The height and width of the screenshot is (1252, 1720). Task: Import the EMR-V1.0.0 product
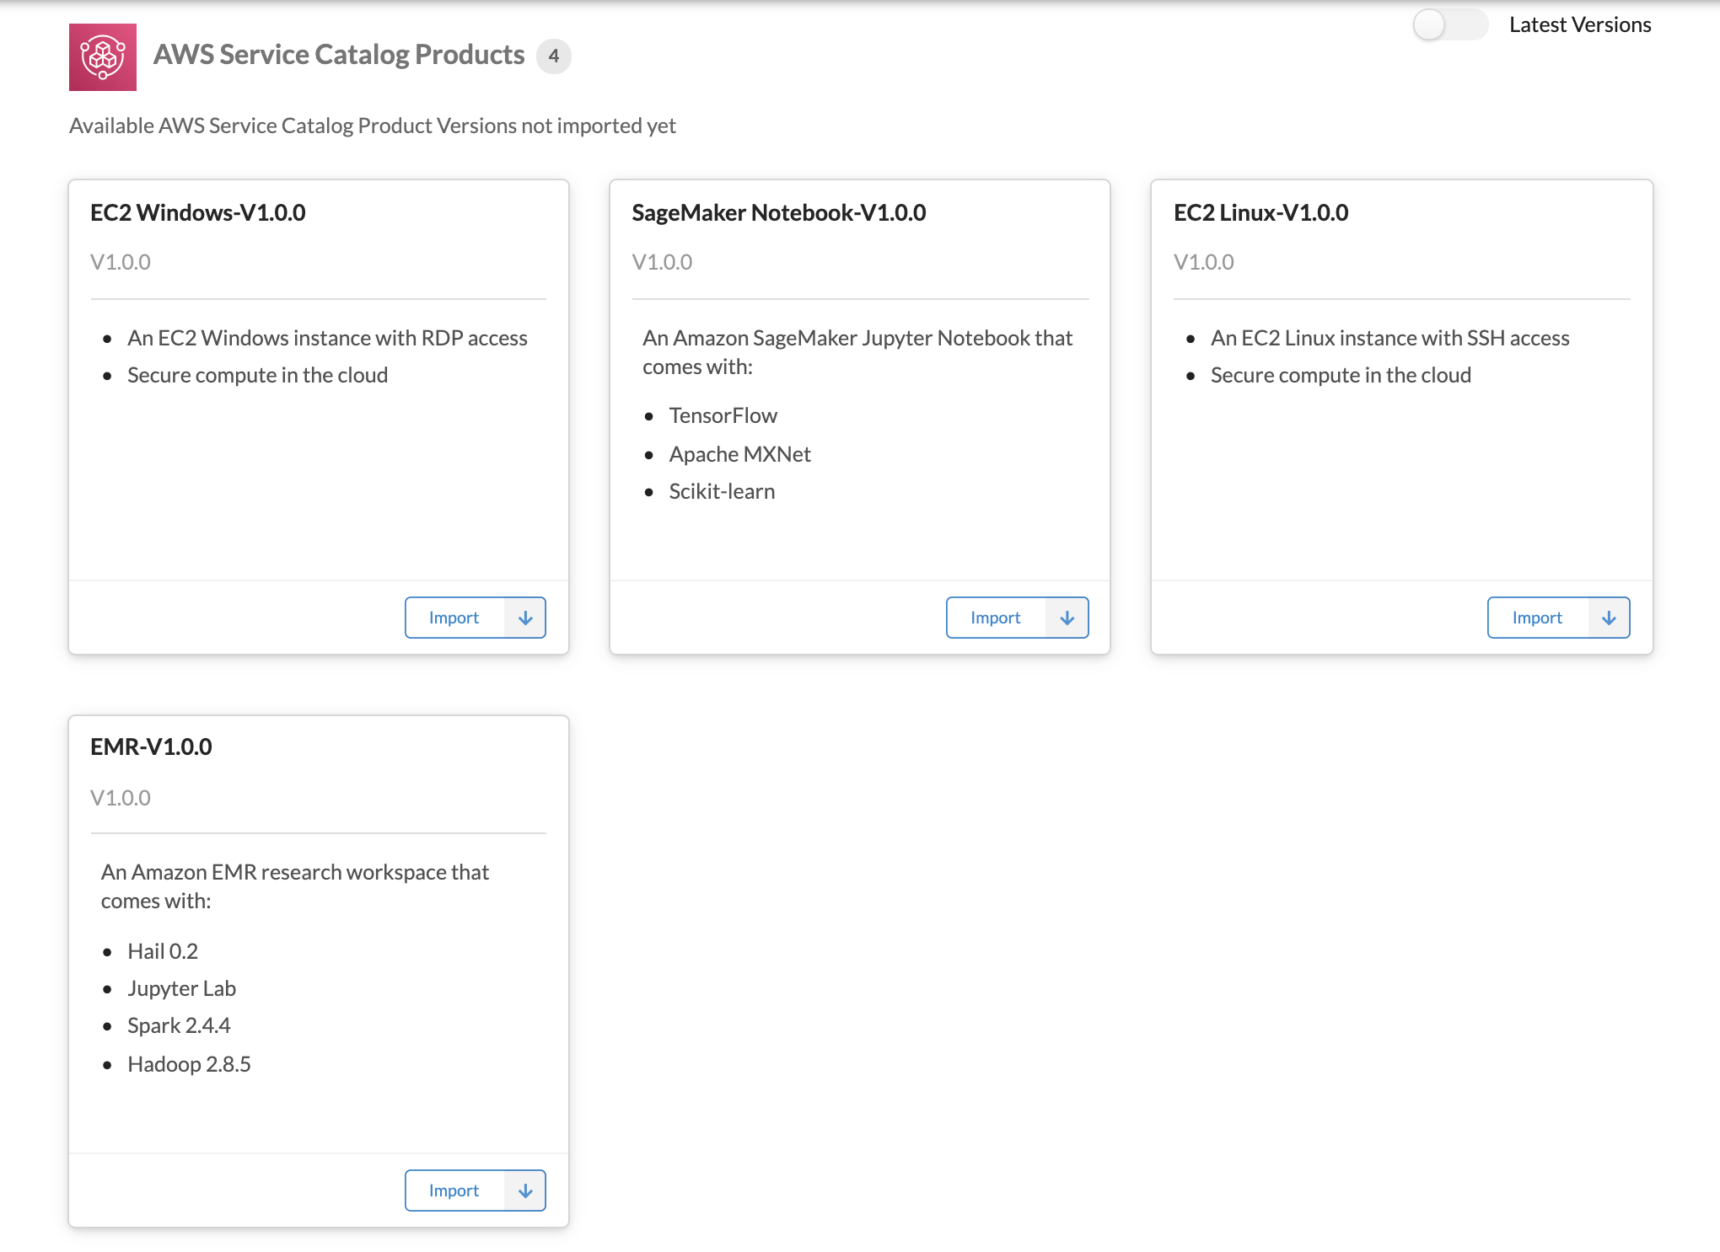[454, 1190]
